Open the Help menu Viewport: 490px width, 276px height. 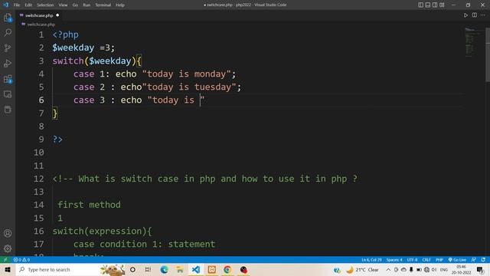120,5
